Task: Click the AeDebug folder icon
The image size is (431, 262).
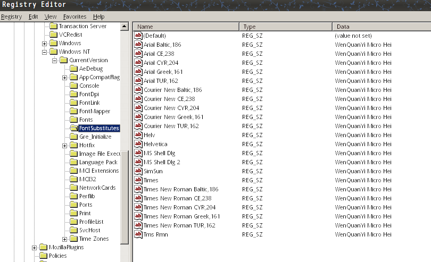Action: click(x=73, y=69)
